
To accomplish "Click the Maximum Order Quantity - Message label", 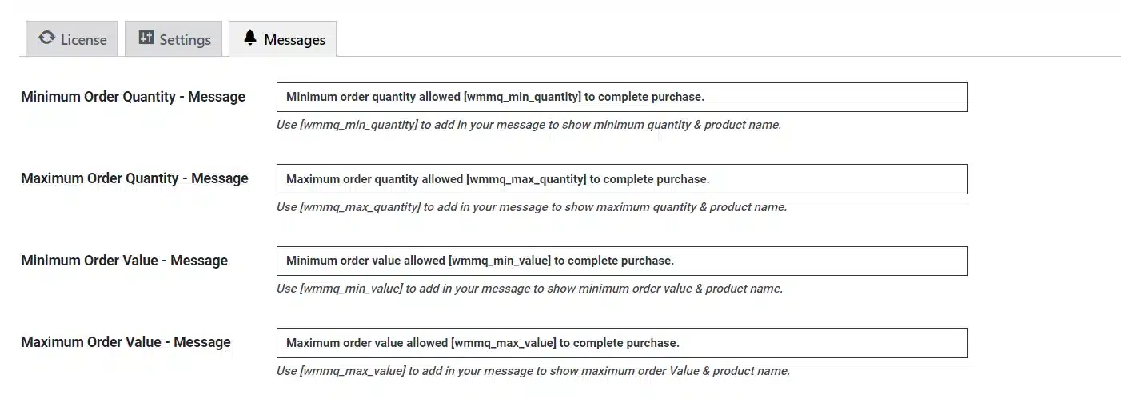I will (134, 178).
